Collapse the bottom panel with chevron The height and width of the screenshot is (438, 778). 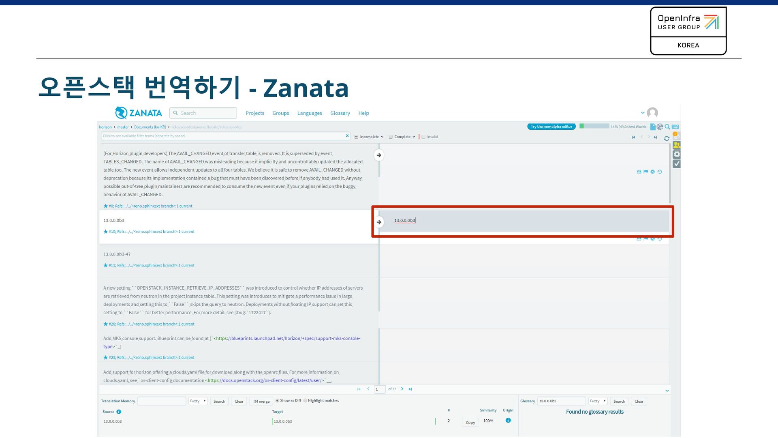click(667, 391)
